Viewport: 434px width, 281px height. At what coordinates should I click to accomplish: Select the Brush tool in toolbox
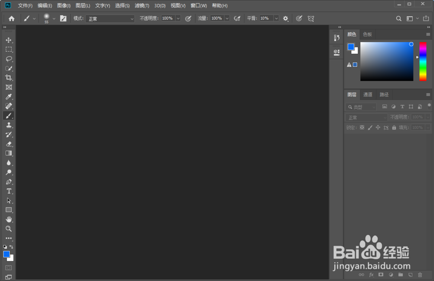click(x=9, y=116)
